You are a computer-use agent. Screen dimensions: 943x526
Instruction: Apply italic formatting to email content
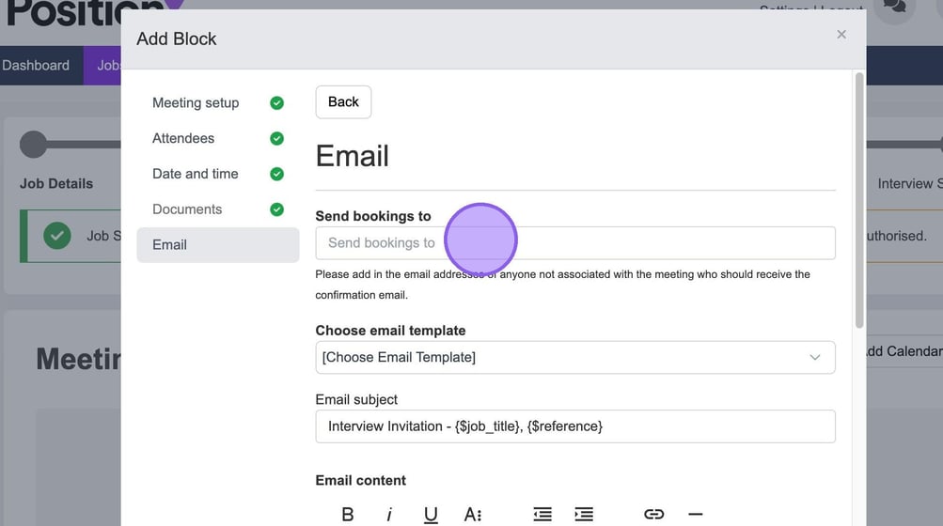[x=389, y=514]
